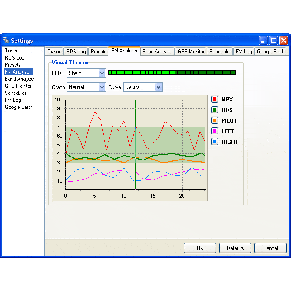The height and width of the screenshot is (291, 291).
Task: Click the LEFT magenta color swatch
Action: pyautogui.click(x=215, y=131)
